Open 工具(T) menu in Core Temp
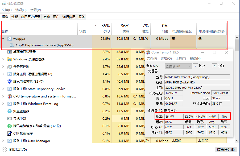 pyautogui.click(x=181, y=59)
